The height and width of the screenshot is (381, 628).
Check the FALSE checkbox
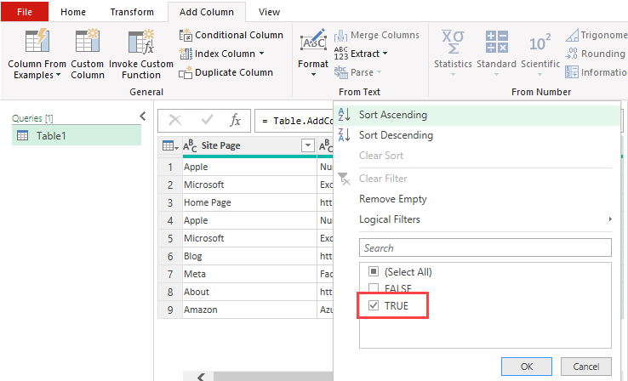(374, 288)
